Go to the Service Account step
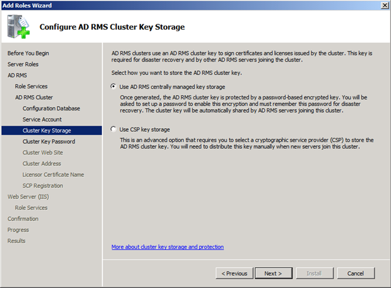The height and width of the screenshot is (288, 391). click(42, 120)
